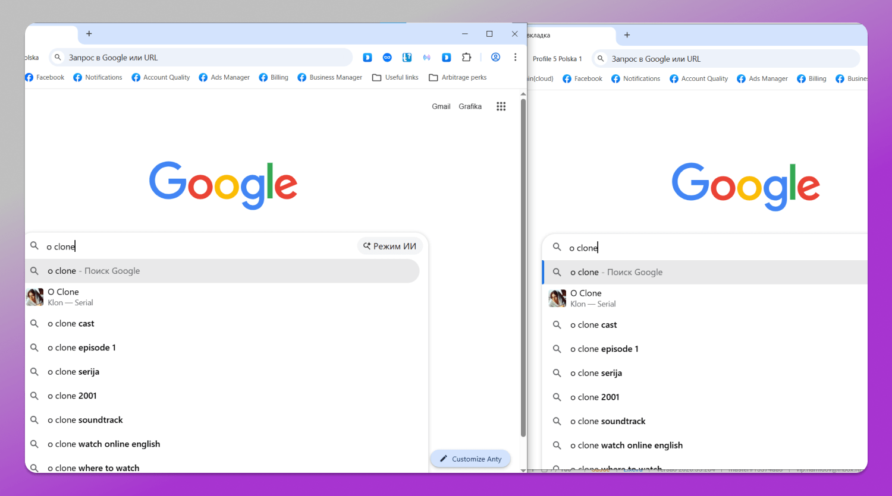Viewport: 892px width, 496px height.
Task: Open Grafika images link
Action: pyautogui.click(x=470, y=106)
